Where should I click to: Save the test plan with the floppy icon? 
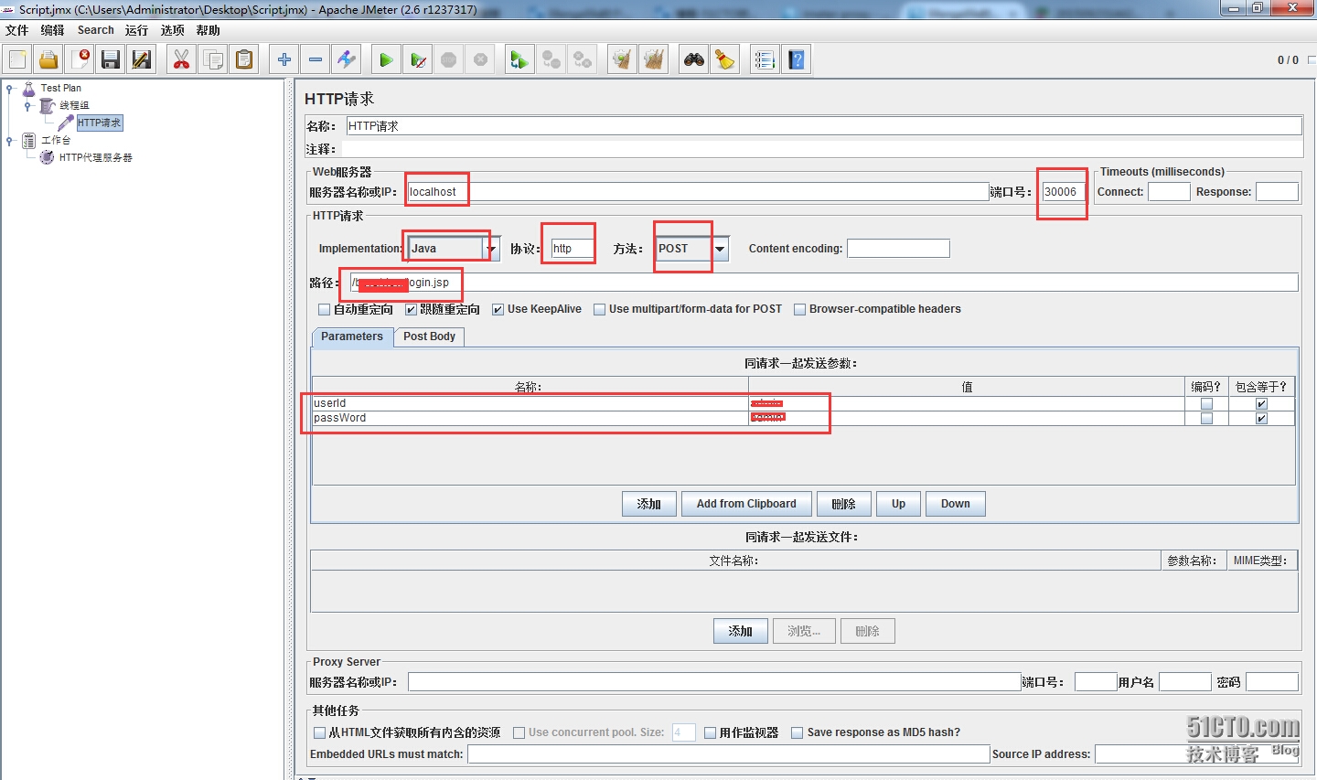coord(111,59)
